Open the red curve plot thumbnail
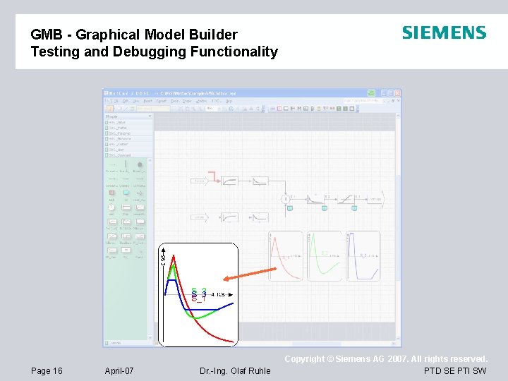The height and width of the screenshot is (381, 508). 286,256
